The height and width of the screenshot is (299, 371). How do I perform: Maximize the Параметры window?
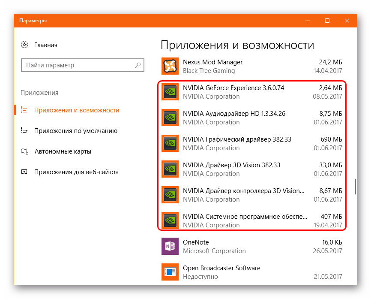pos(327,21)
